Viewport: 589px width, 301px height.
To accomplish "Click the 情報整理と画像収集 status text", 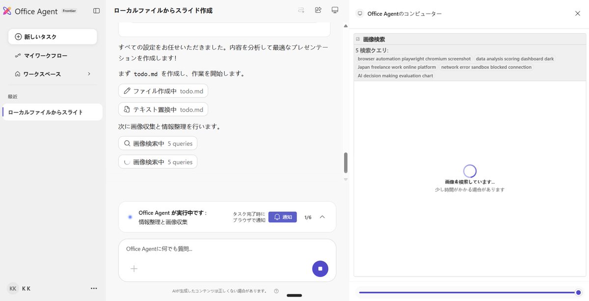I will pos(163,222).
